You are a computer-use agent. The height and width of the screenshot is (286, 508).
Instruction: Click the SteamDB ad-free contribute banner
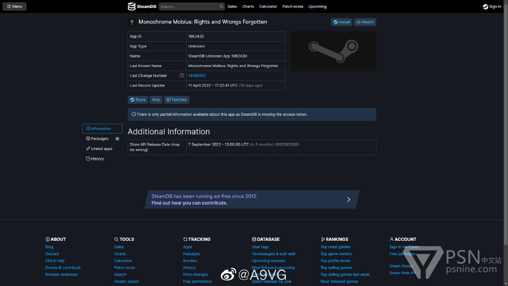pos(252,200)
